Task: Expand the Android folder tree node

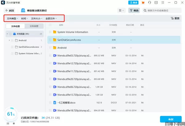Action: tap(9, 40)
